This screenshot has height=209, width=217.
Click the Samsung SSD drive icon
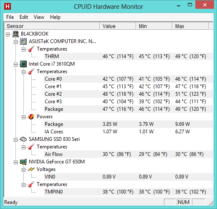click(23, 139)
